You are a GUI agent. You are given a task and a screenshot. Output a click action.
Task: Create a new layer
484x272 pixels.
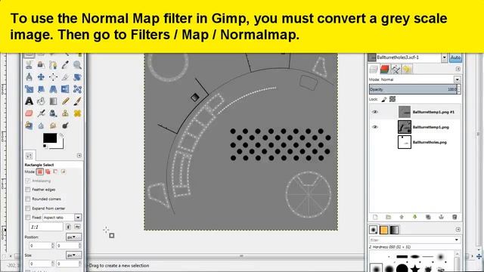pos(375,217)
